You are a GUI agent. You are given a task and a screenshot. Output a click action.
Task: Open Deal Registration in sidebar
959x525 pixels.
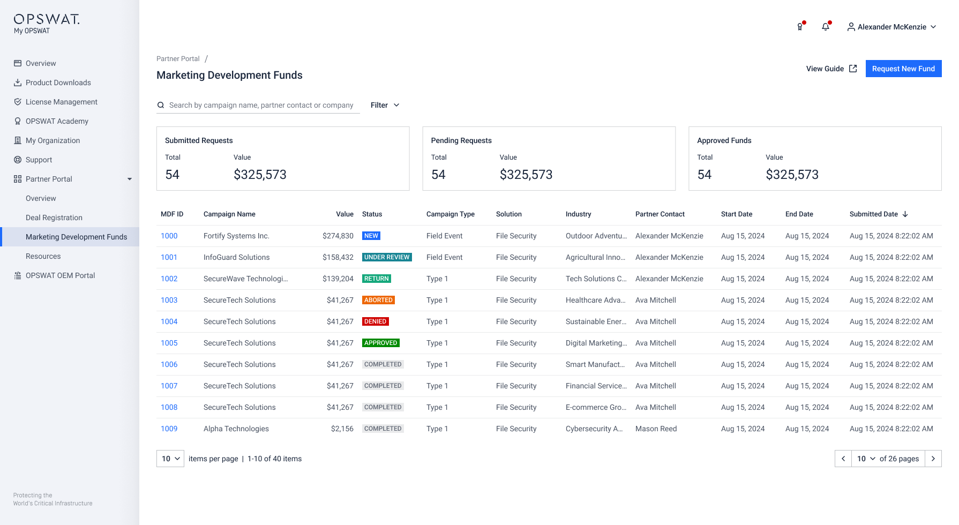pos(54,217)
